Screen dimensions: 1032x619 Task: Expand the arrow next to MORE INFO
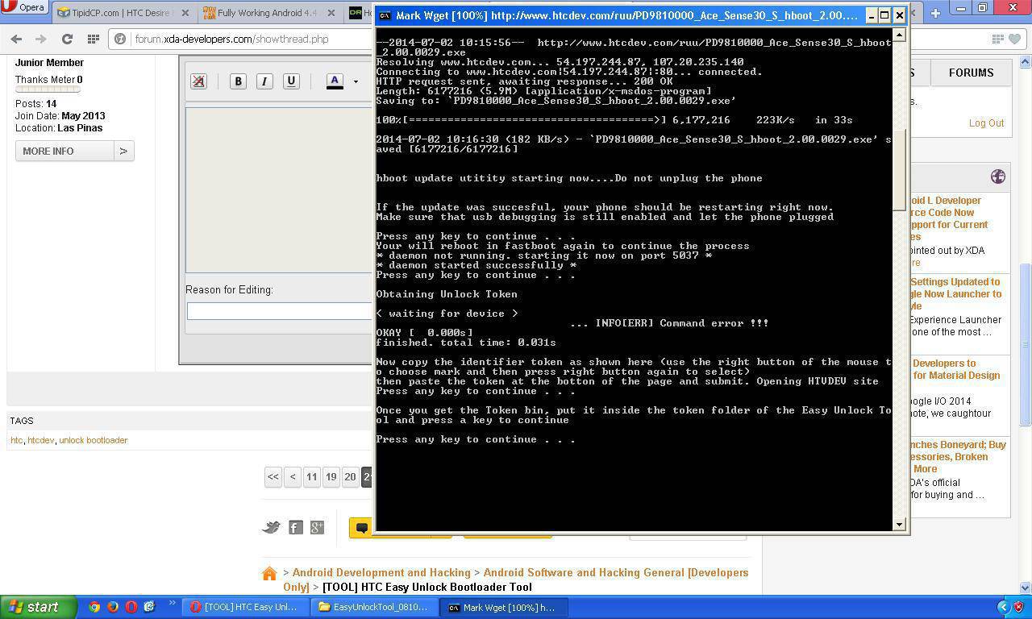123,151
